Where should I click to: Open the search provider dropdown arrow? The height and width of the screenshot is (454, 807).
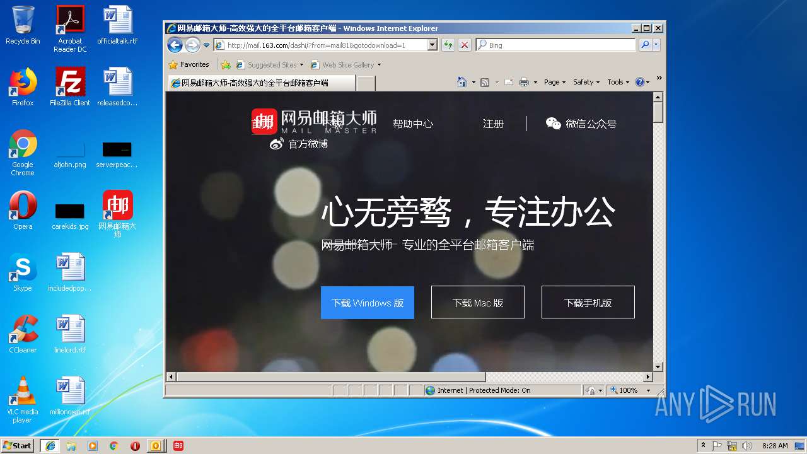656,45
